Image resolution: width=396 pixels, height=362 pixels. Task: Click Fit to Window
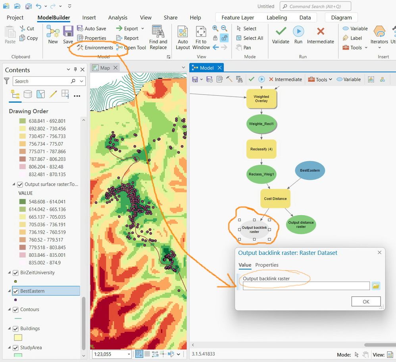(x=201, y=37)
